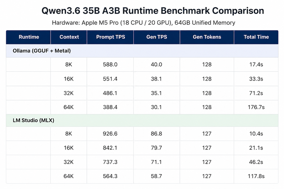
Task: Select the total time 10.4s
Action: (x=256, y=134)
